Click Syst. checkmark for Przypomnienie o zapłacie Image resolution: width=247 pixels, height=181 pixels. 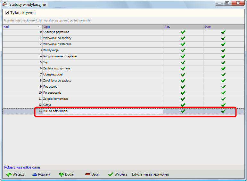point(223,56)
